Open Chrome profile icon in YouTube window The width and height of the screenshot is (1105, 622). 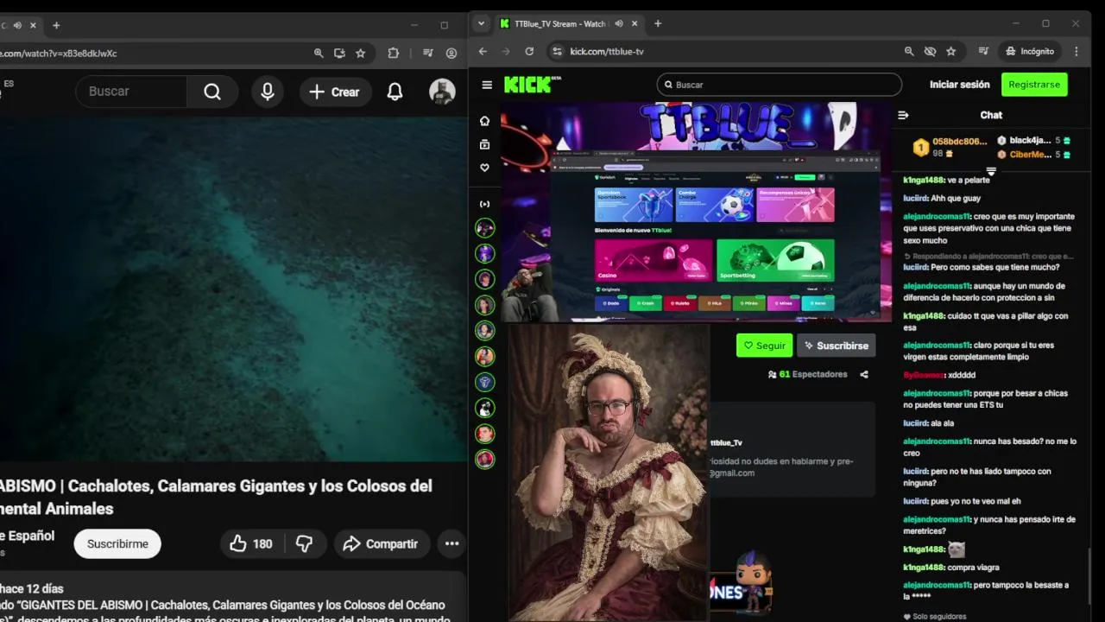coord(451,53)
